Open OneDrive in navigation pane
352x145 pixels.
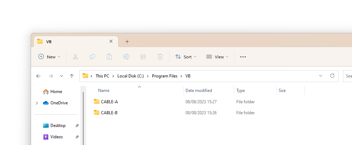59,103
